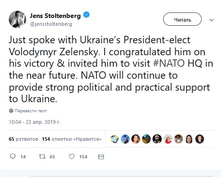Screen dimensions: 221x179
Task: Click the Читать follow button
Action: 182,19
